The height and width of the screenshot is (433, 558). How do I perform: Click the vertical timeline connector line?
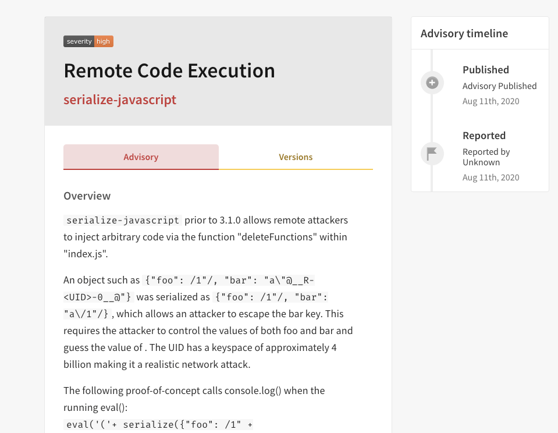(x=432, y=116)
